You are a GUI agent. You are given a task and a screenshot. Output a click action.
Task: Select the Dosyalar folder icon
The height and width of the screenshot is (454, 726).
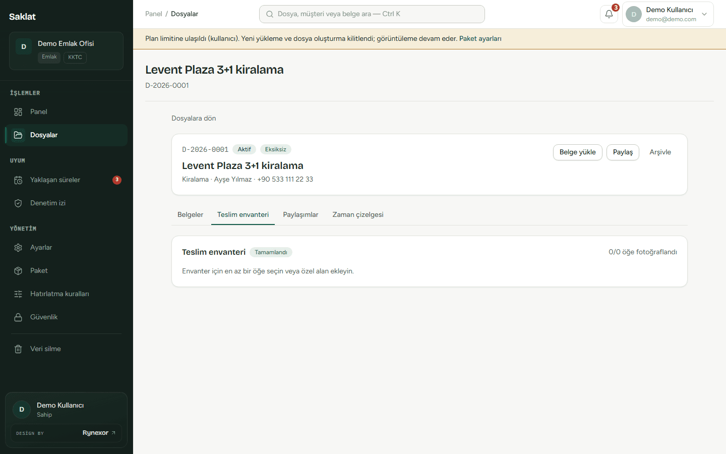[x=18, y=135]
